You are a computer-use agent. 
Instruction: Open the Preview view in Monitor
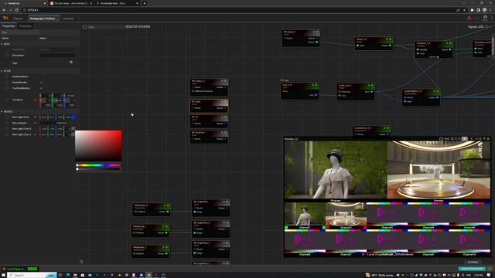pyautogui.click(x=439, y=170)
